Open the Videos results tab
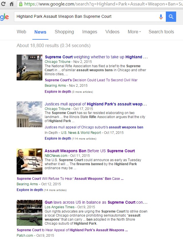The image size is (183, 239). [x=113, y=32]
